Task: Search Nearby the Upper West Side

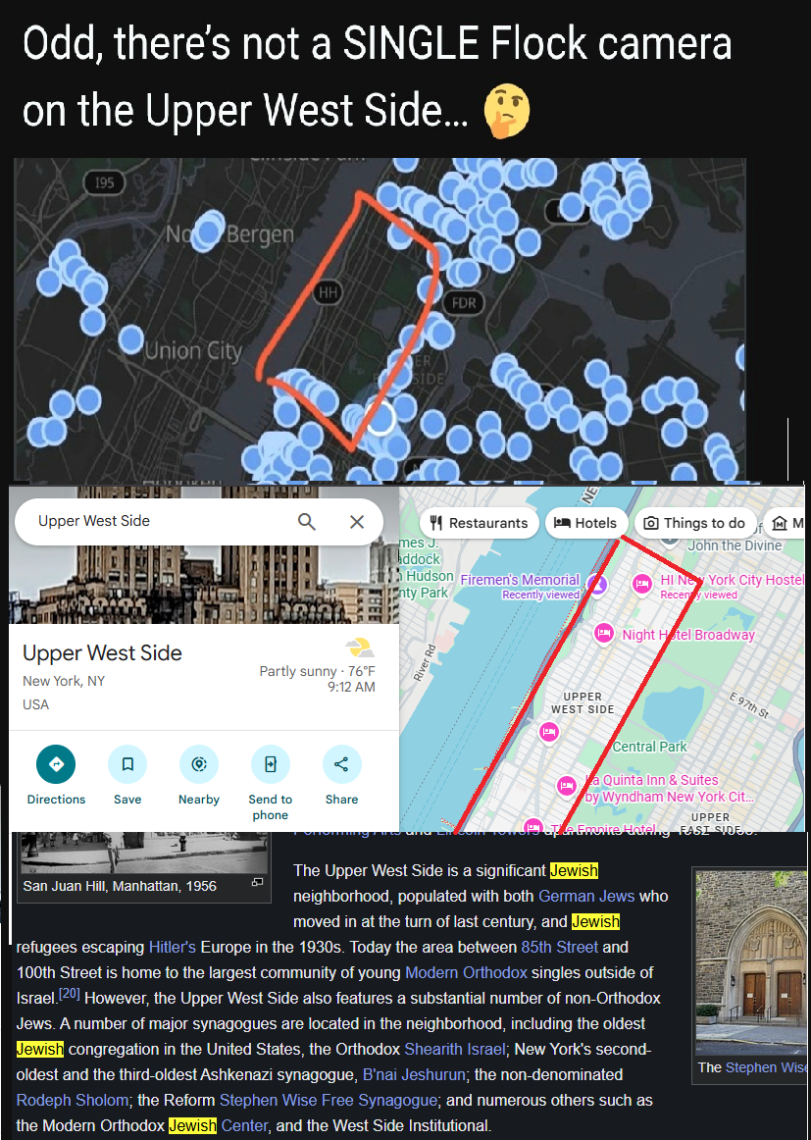Action: (x=199, y=776)
